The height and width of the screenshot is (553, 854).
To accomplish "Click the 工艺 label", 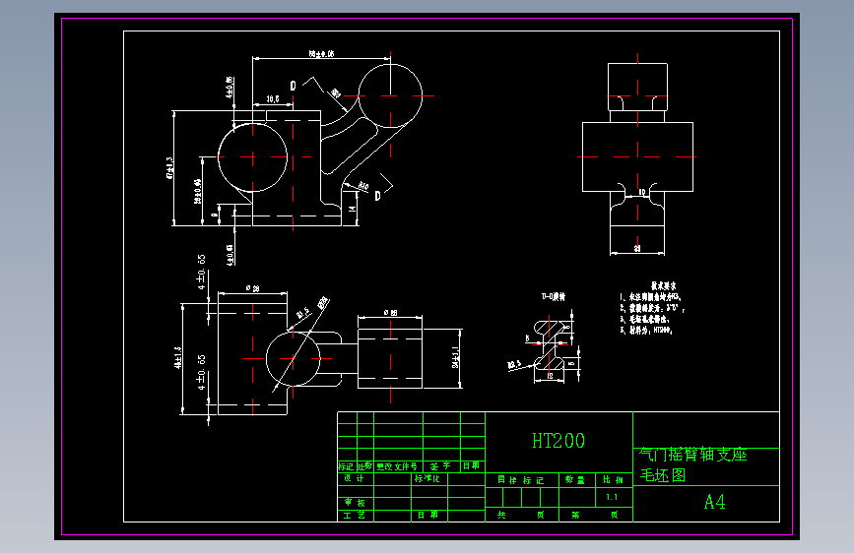I will tap(354, 515).
